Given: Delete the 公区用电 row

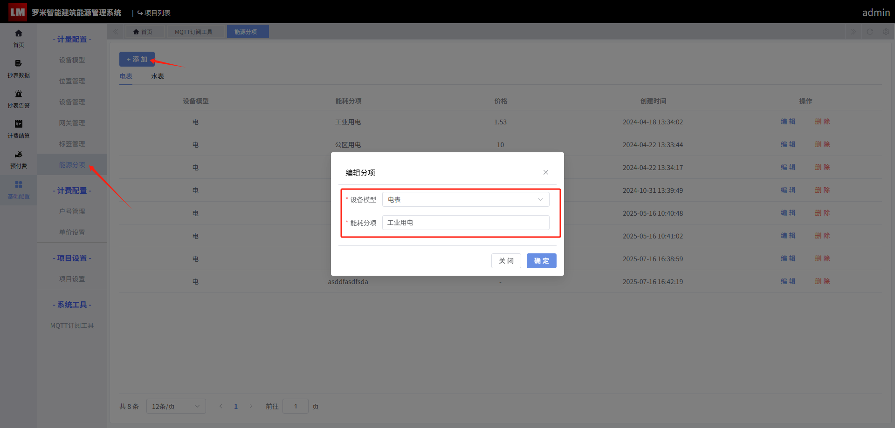Looking at the screenshot, I should coord(823,144).
